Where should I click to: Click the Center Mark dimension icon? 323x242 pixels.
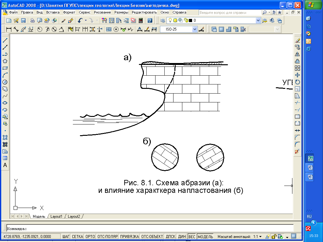coord(116,29)
